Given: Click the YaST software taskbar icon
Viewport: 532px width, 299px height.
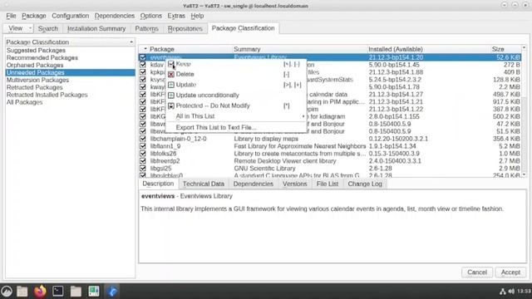Looking at the screenshot, I should point(94,292).
